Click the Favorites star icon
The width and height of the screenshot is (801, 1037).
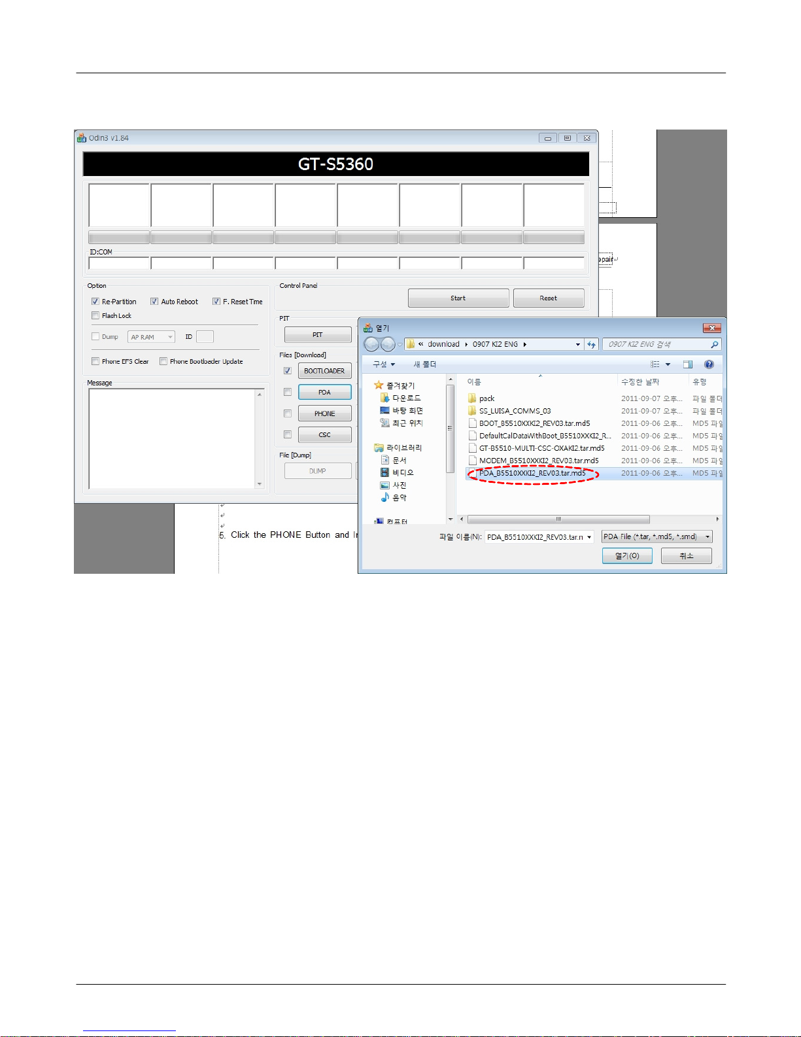[x=378, y=385]
